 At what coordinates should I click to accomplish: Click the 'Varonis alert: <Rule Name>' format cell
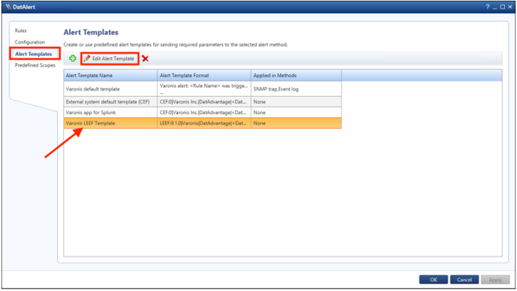click(x=204, y=89)
